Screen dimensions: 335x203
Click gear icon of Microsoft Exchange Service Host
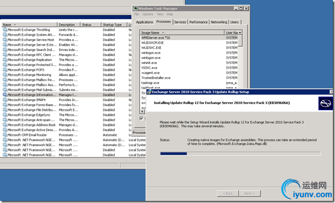click(5, 40)
